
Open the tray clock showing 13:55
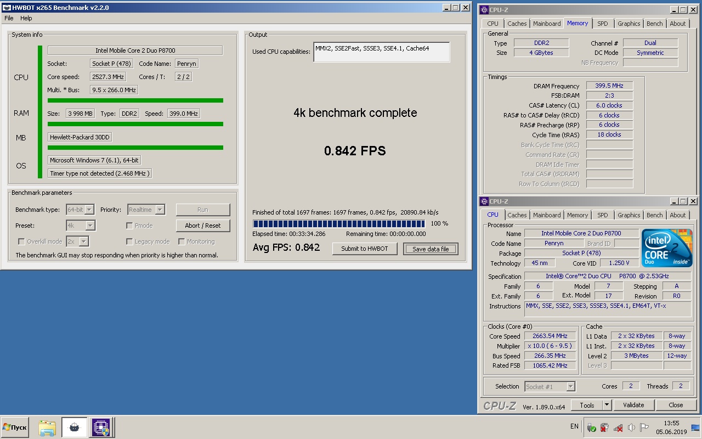click(671, 427)
